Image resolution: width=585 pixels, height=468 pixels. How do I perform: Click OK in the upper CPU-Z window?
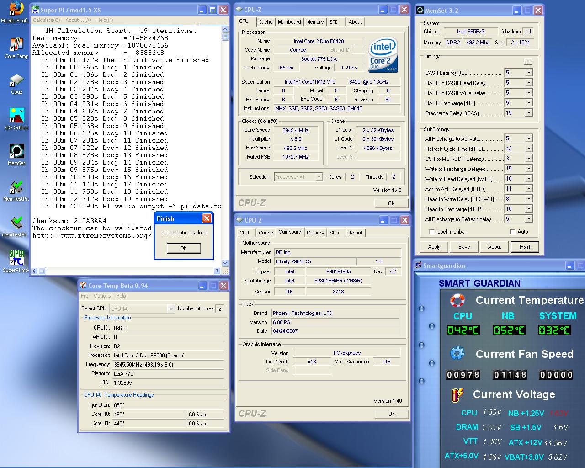point(391,203)
